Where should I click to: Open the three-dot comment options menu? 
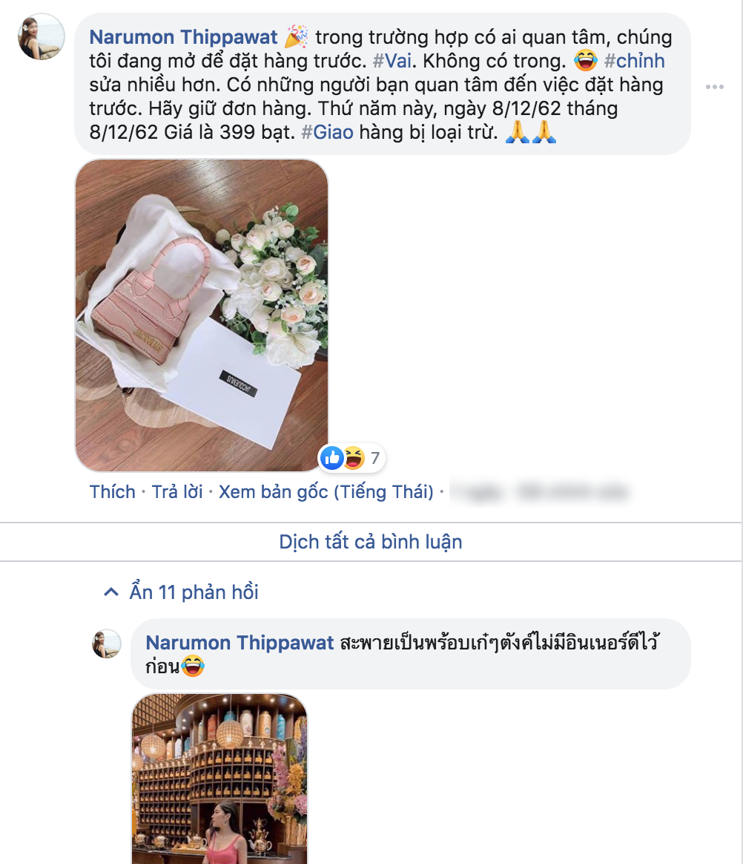714,87
